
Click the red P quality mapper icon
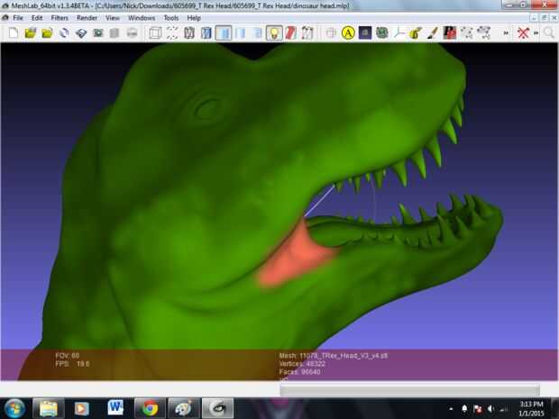point(450,33)
